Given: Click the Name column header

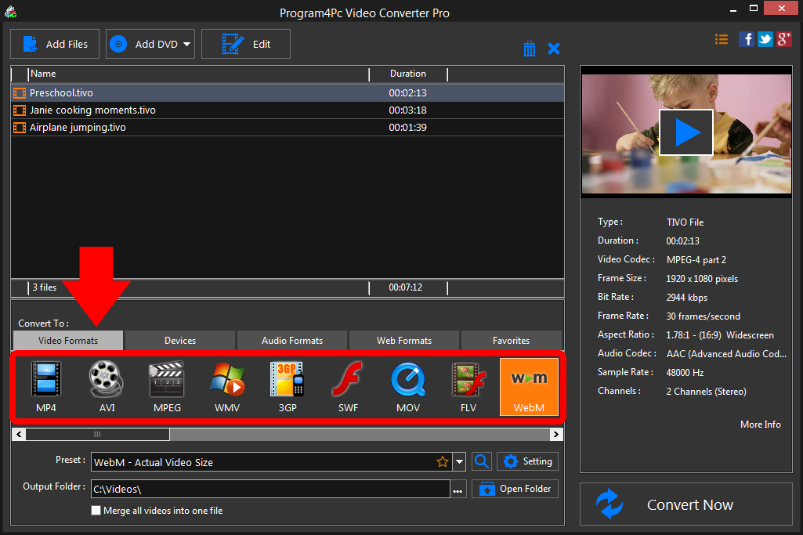Looking at the screenshot, I should click(x=198, y=74).
